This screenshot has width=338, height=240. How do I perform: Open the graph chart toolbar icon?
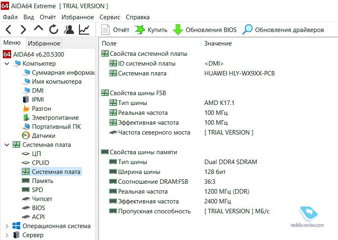click(x=84, y=30)
